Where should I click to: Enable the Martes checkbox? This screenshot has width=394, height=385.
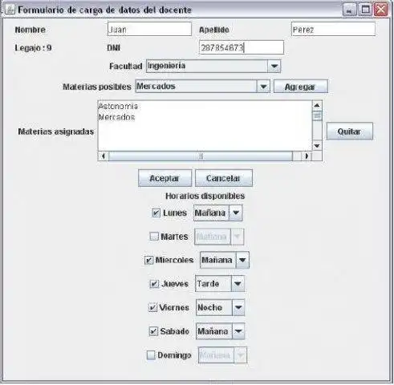(154, 237)
